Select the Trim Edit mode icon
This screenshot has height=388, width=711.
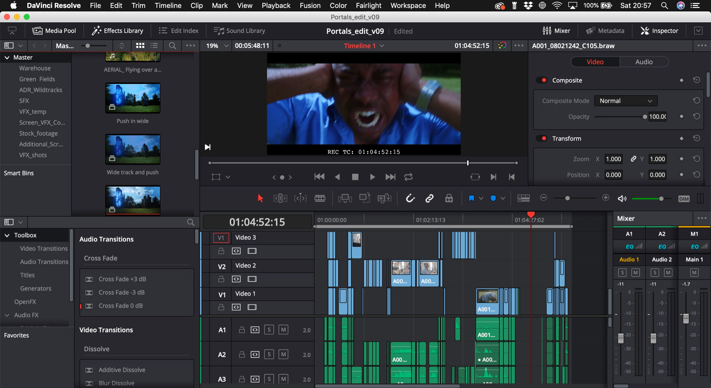click(x=279, y=198)
